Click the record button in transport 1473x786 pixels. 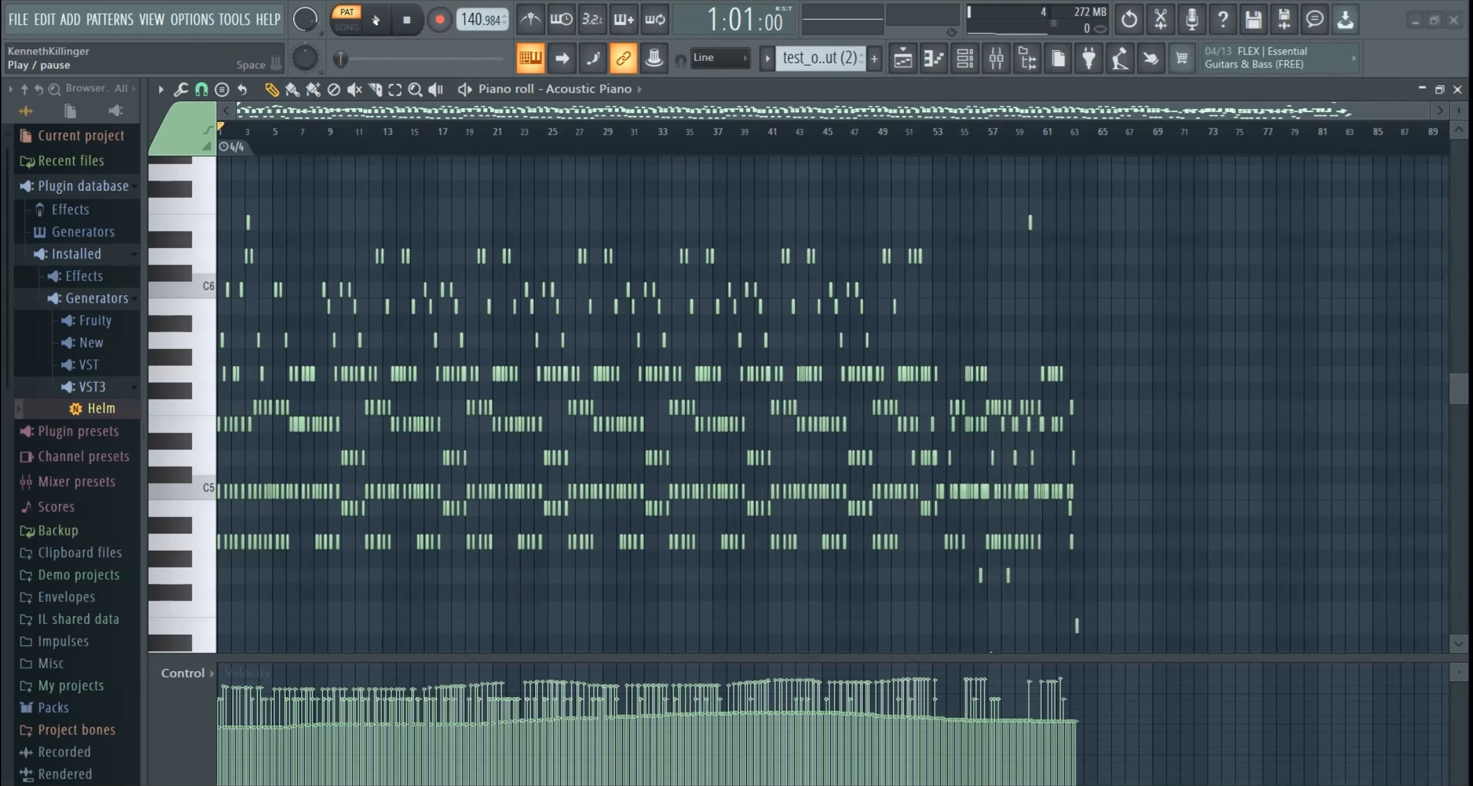[439, 19]
